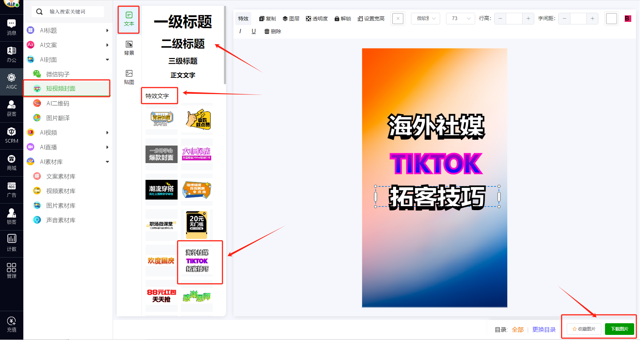The height and width of the screenshot is (340, 640).
Task: Open the white text color swatch
Action: [x=612, y=19]
